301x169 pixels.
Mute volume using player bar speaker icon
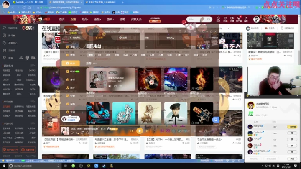(195, 131)
